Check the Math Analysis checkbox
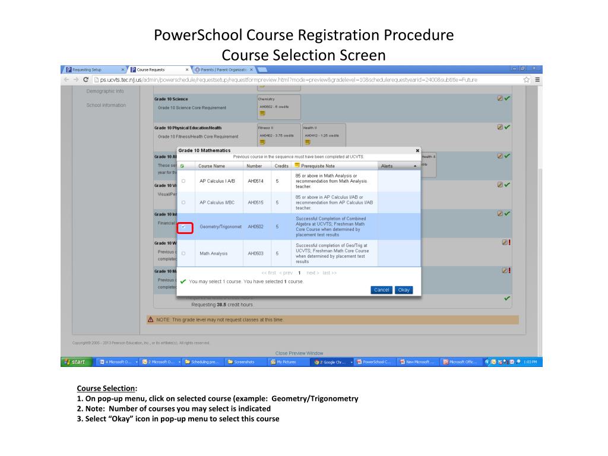This screenshot has width=608, height=456. point(183,254)
